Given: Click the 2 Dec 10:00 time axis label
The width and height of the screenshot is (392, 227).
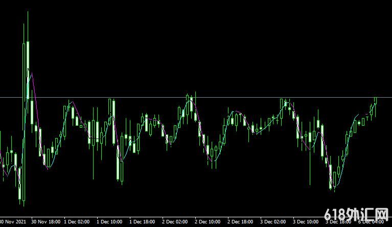Looking at the screenshot, I should pos(207,222).
